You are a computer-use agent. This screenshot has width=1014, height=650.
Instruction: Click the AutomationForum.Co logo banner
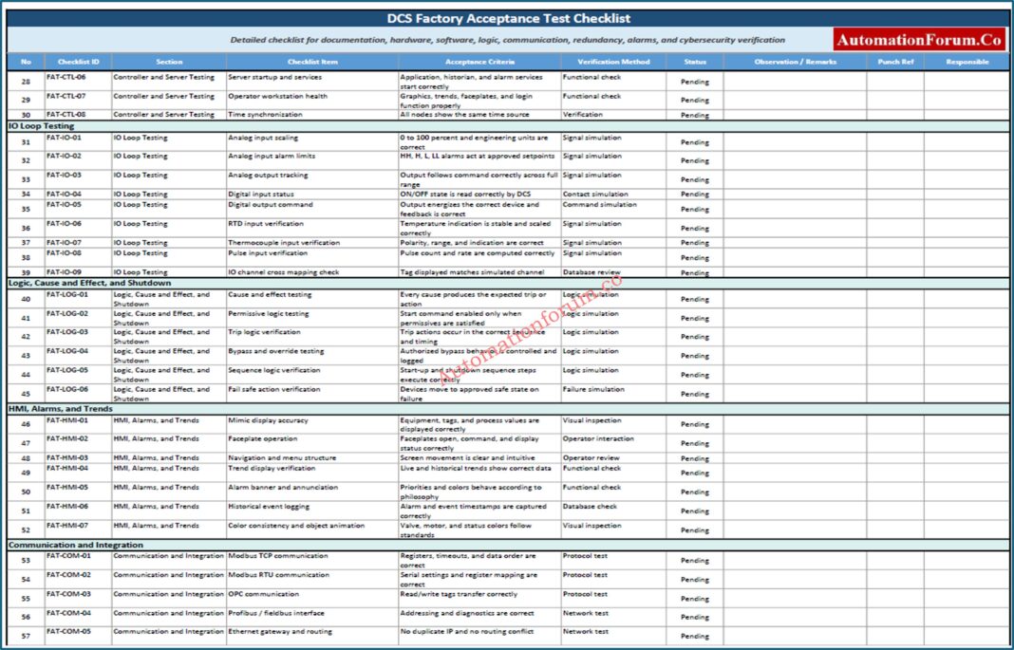click(x=919, y=40)
